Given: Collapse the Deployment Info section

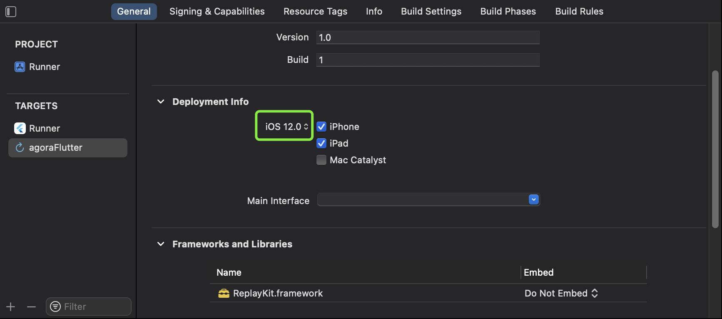Looking at the screenshot, I should click(x=161, y=102).
